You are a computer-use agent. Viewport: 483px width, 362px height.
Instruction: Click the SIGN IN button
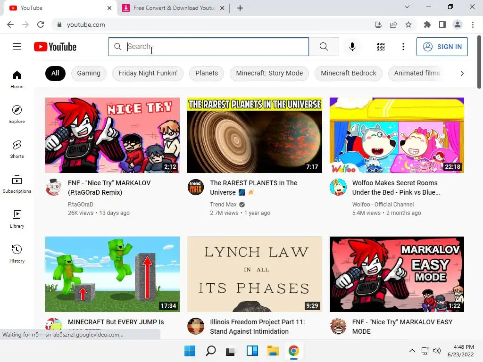point(442,47)
